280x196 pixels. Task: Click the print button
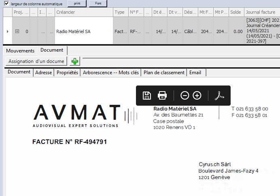click(x=77, y=3)
